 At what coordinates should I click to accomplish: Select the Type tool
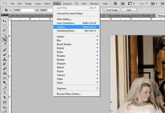5,92
